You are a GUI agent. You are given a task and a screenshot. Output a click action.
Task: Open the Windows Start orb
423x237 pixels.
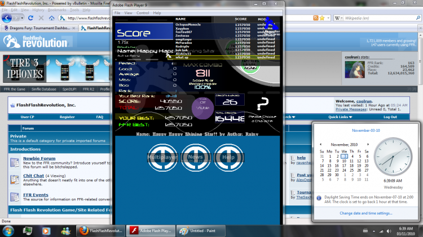click(8, 231)
